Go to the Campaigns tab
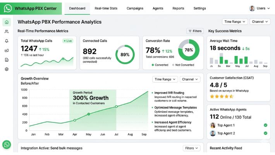The width and height of the screenshot is (275, 155). (x=135, y=8)
